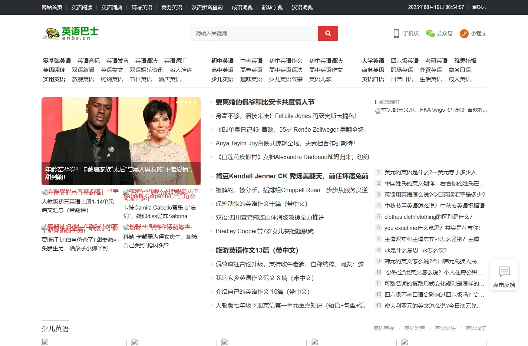Image resolution: width=528 pixels, height=346 pixels.
Task: Open ranked item 10 公积金用英文怎么说
Action: tap(433, 273)
